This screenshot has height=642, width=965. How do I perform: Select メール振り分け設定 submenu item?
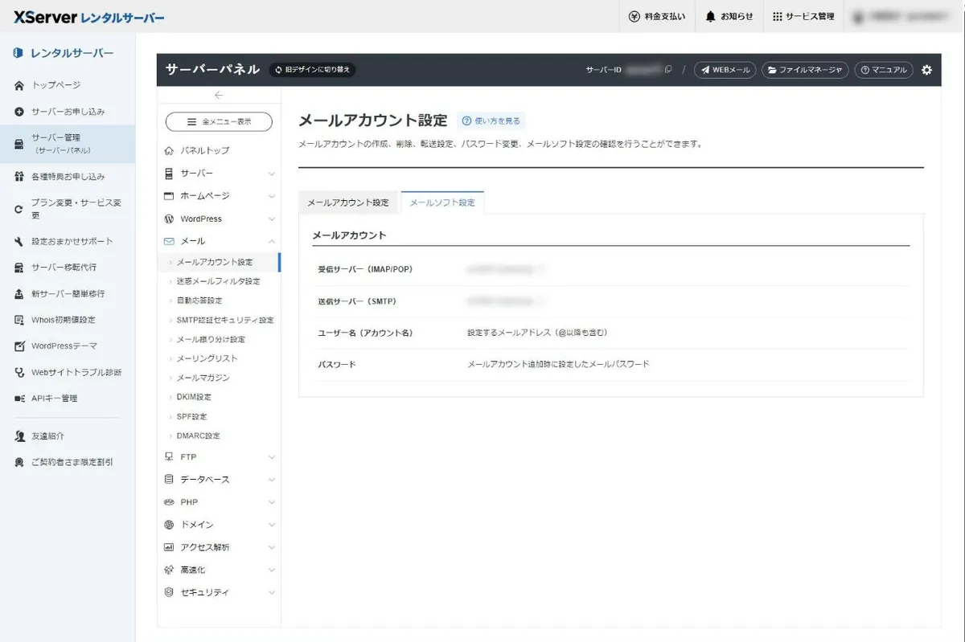click(x=211, y=339)
